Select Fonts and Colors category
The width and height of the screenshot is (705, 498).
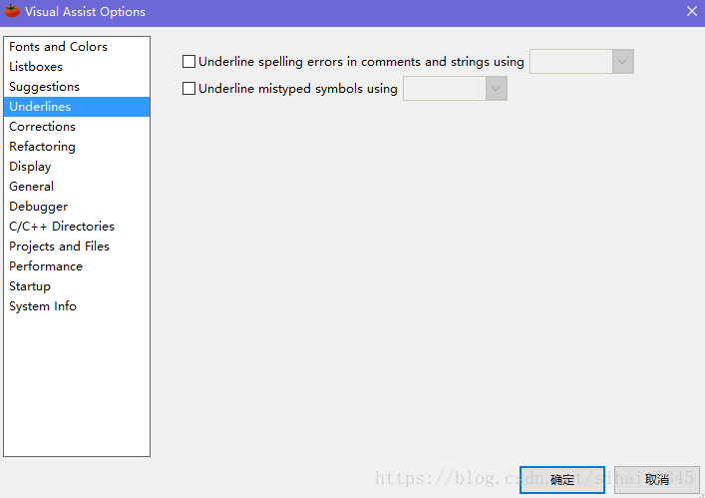[x=77, y=47]
